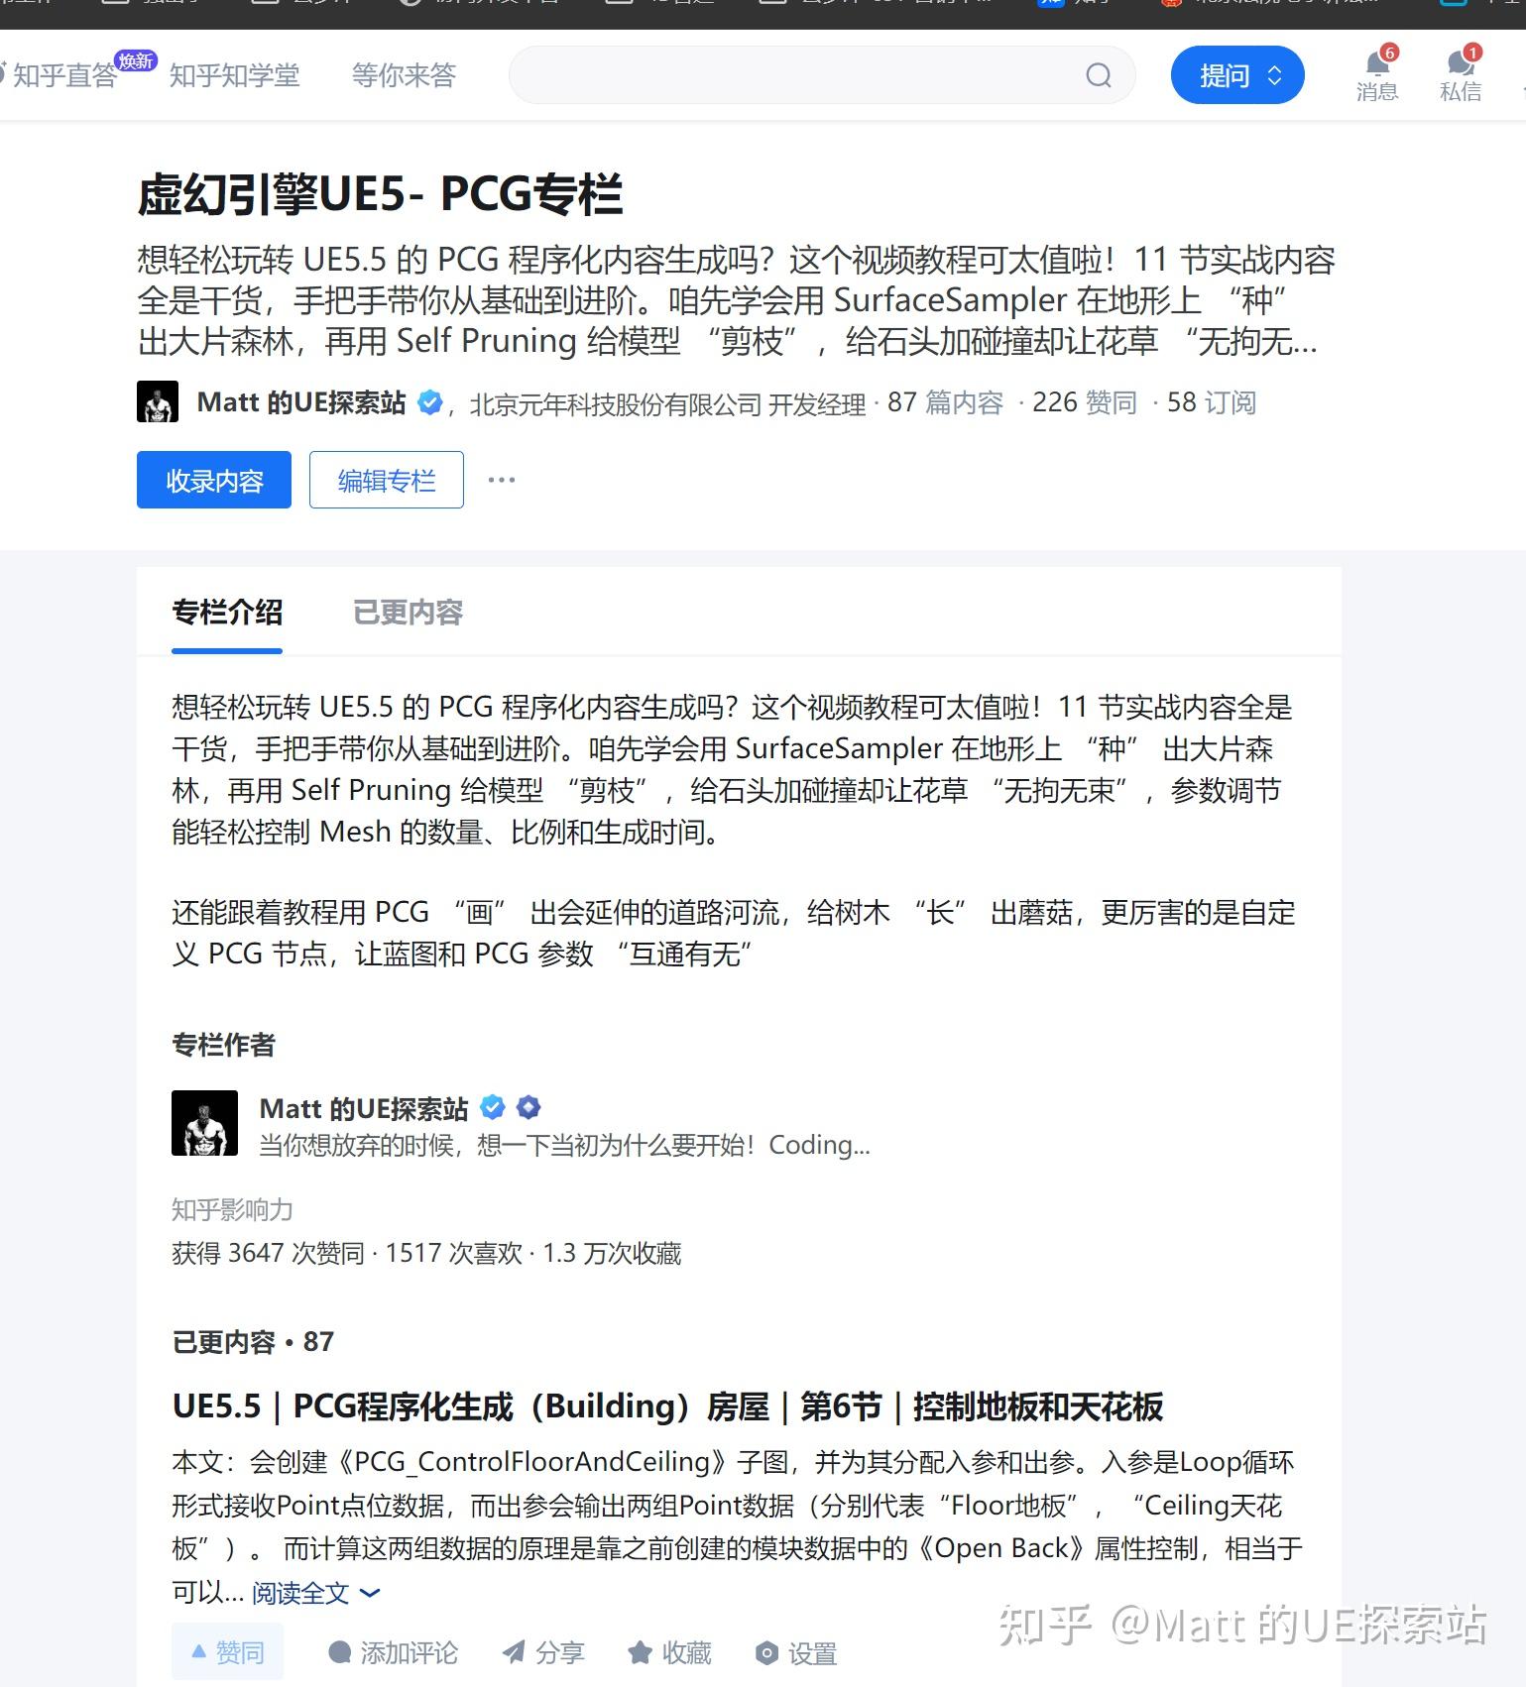Click the 编辑专栏 button
The width and height of the screenshot is (1526, 1687).
pyautogui.click(x=387, y=480)
